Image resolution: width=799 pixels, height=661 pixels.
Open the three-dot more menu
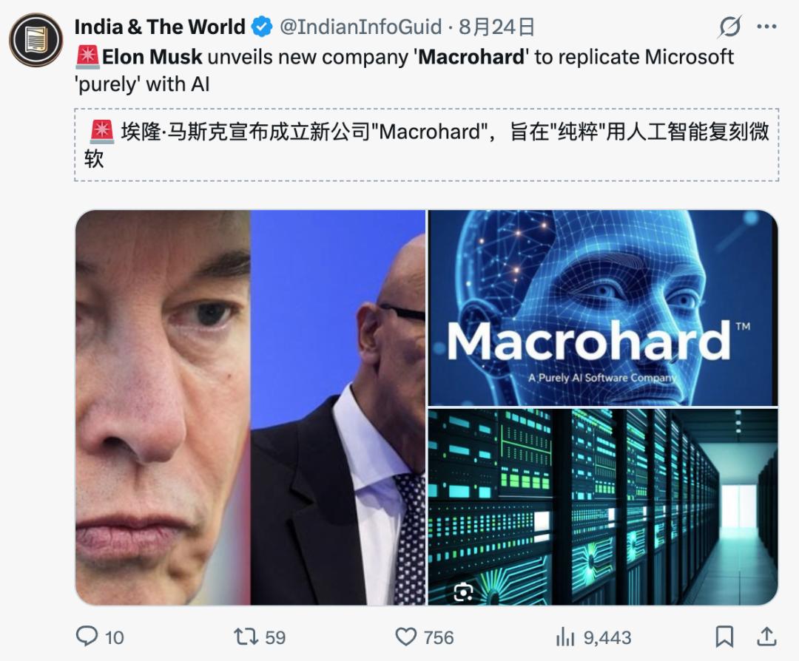(767, 27)
